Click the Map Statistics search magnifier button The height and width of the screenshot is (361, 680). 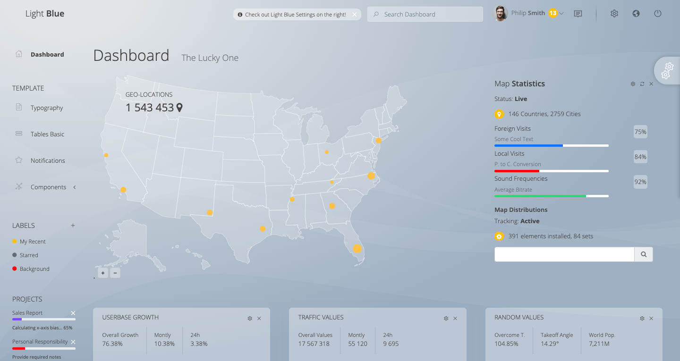click(644, 254)
